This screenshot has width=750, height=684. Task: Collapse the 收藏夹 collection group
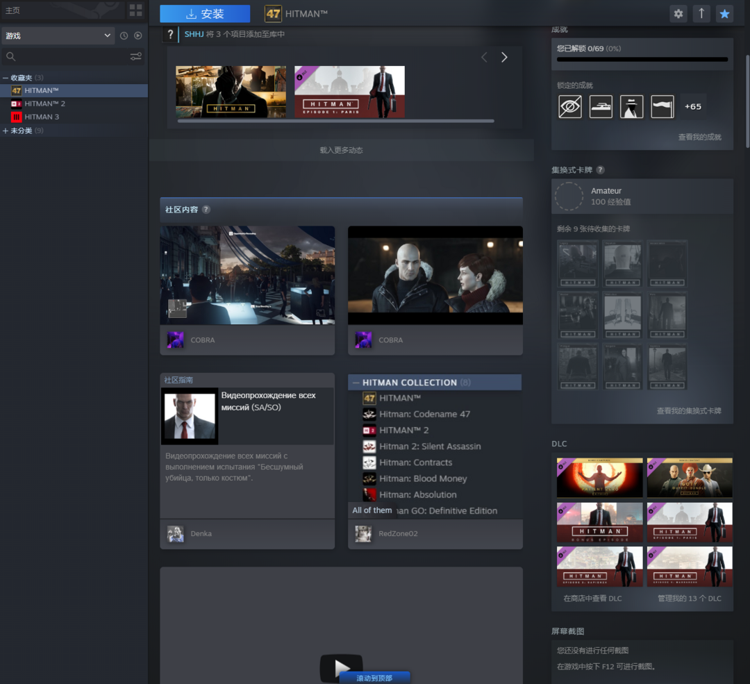(x=6, y=78)
